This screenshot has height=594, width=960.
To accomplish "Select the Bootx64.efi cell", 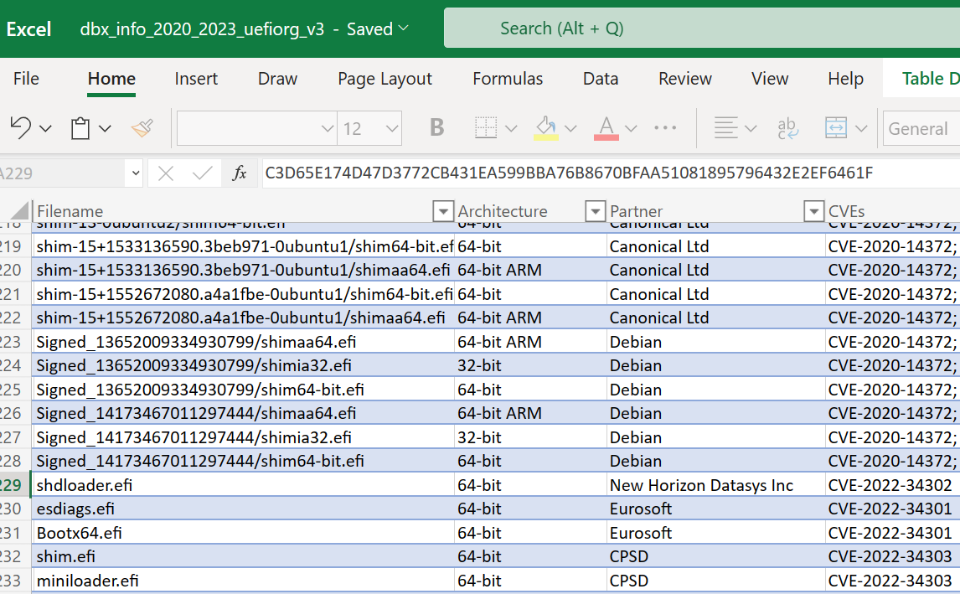I will click(x=243, y=533).
